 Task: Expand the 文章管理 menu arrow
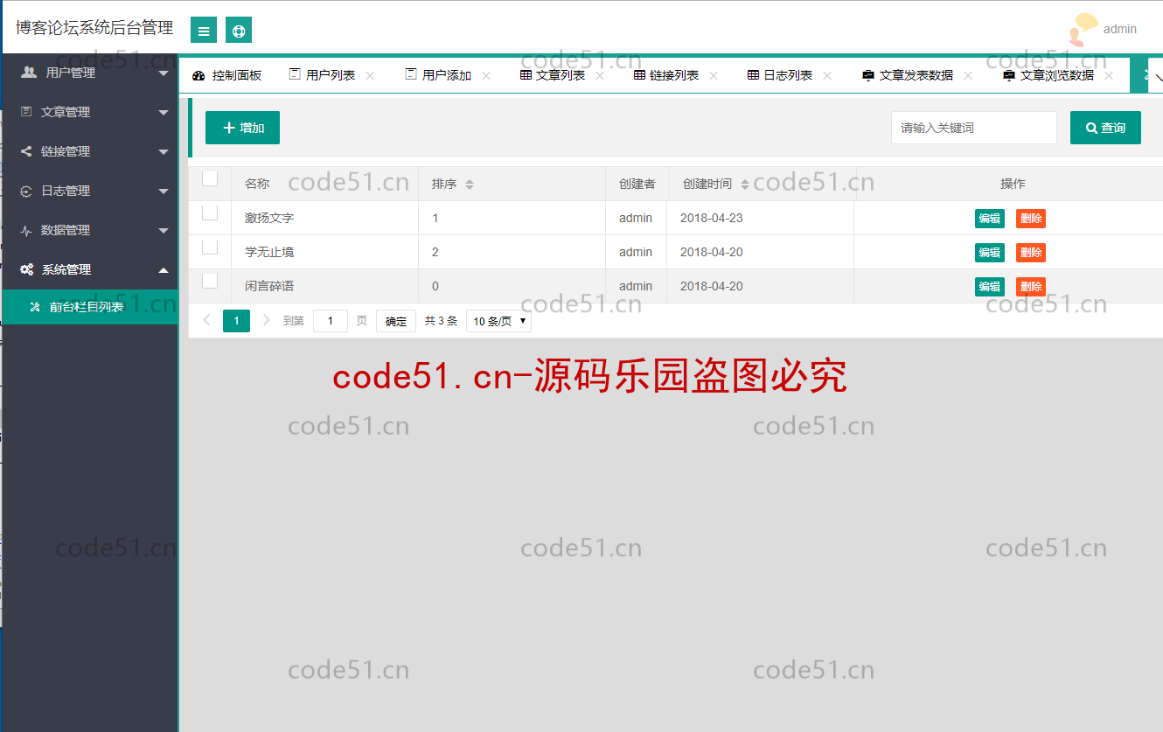point(164,113)
